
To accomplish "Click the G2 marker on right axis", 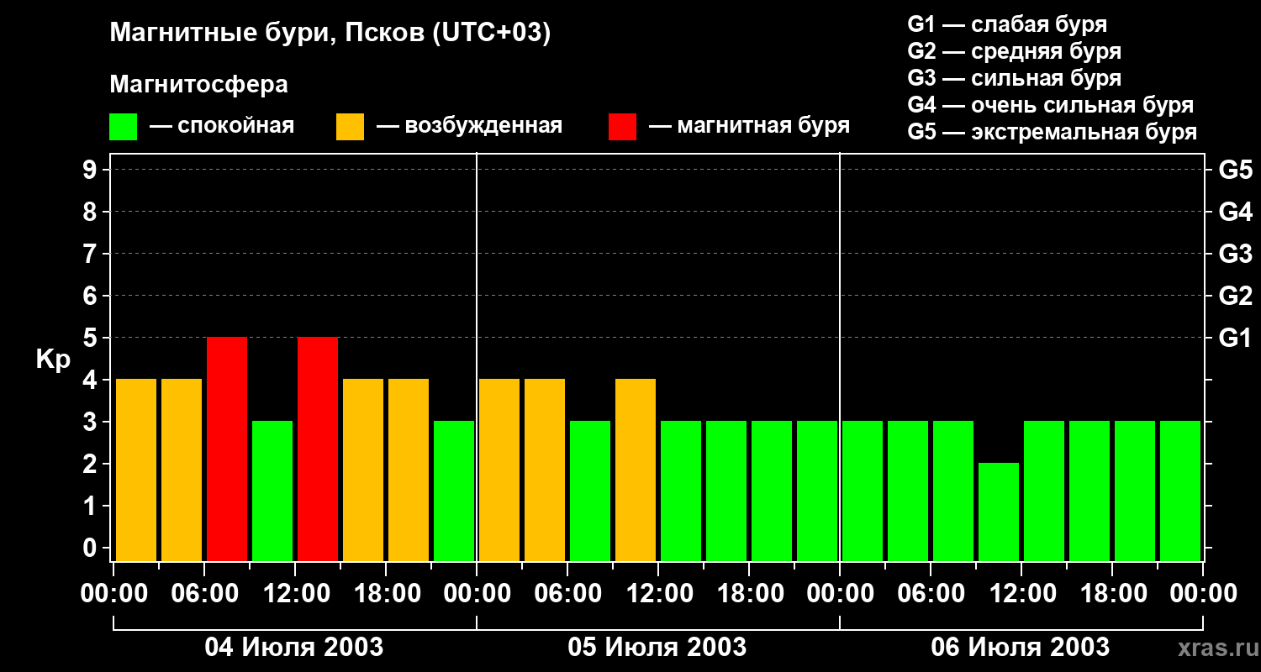I will (x=1235, y=296).
